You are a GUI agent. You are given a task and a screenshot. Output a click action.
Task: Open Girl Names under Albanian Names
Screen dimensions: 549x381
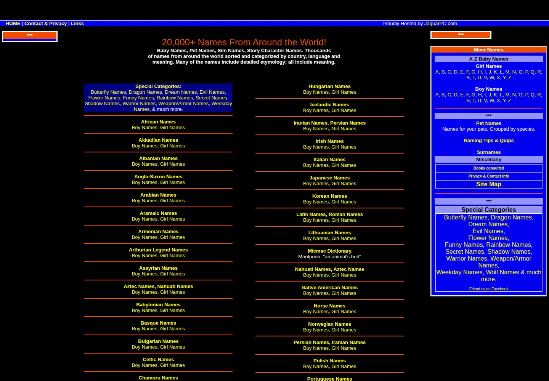(x=172, y=164)
